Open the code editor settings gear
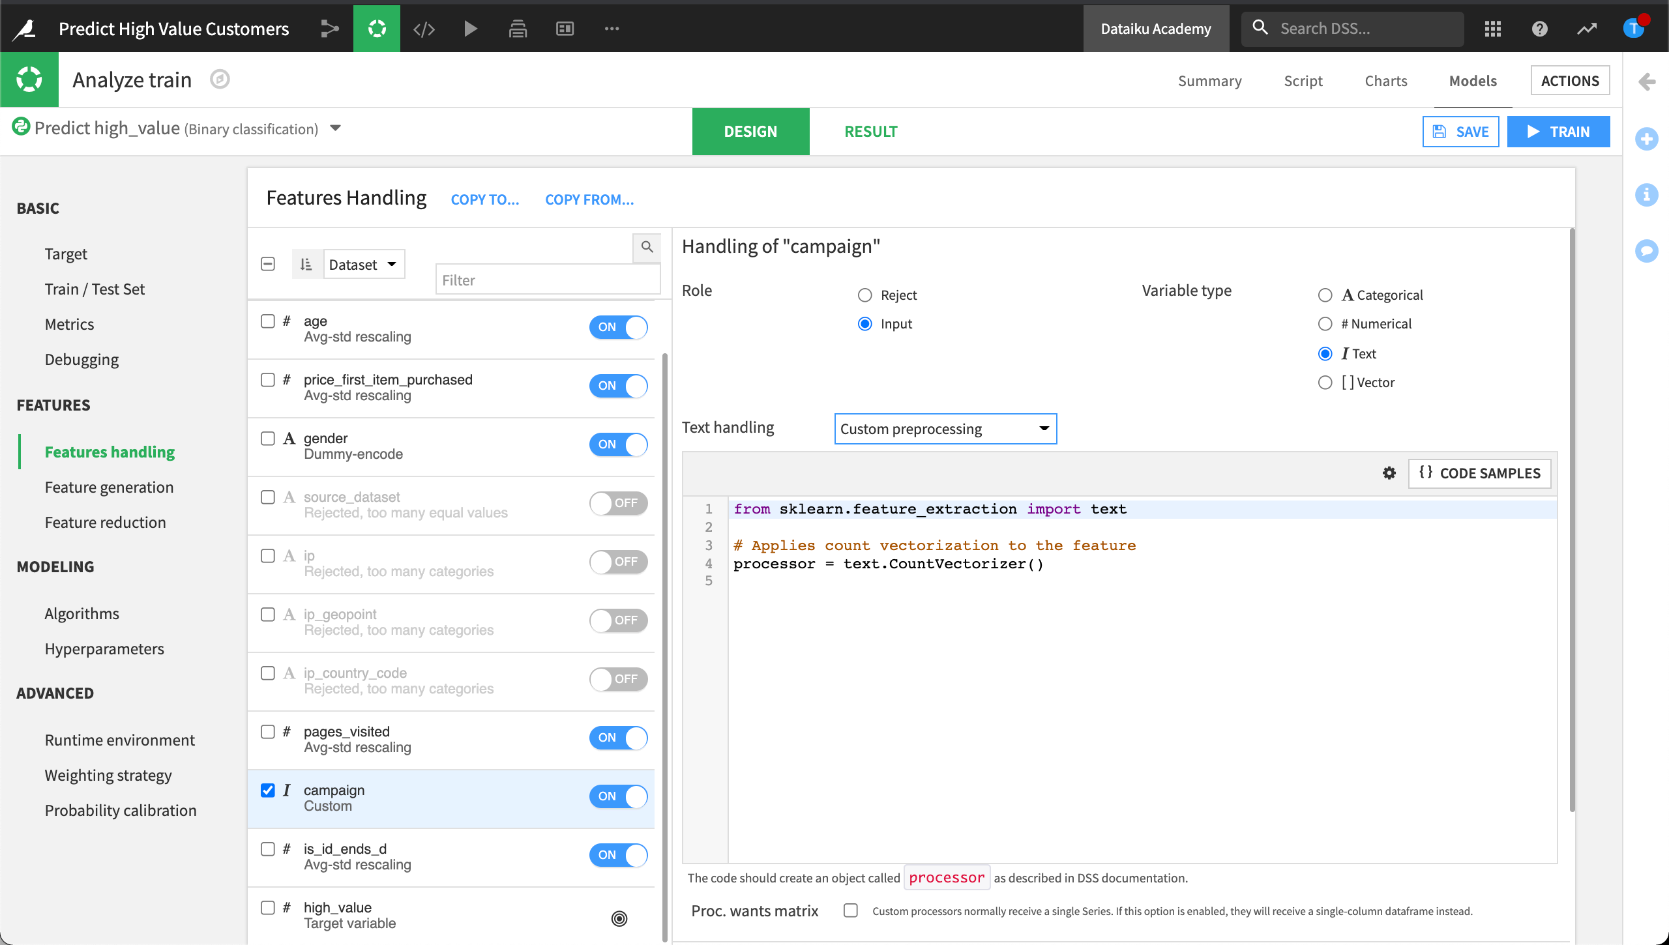 pos(1389,473)
